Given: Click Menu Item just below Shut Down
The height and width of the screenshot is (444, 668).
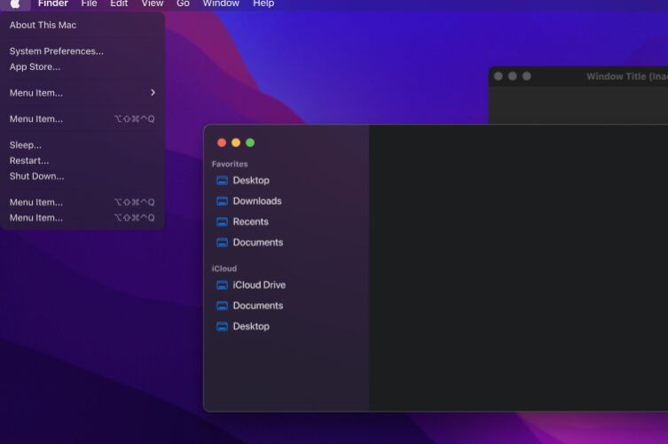Looking at the screenshot, I should coord(83,202).
